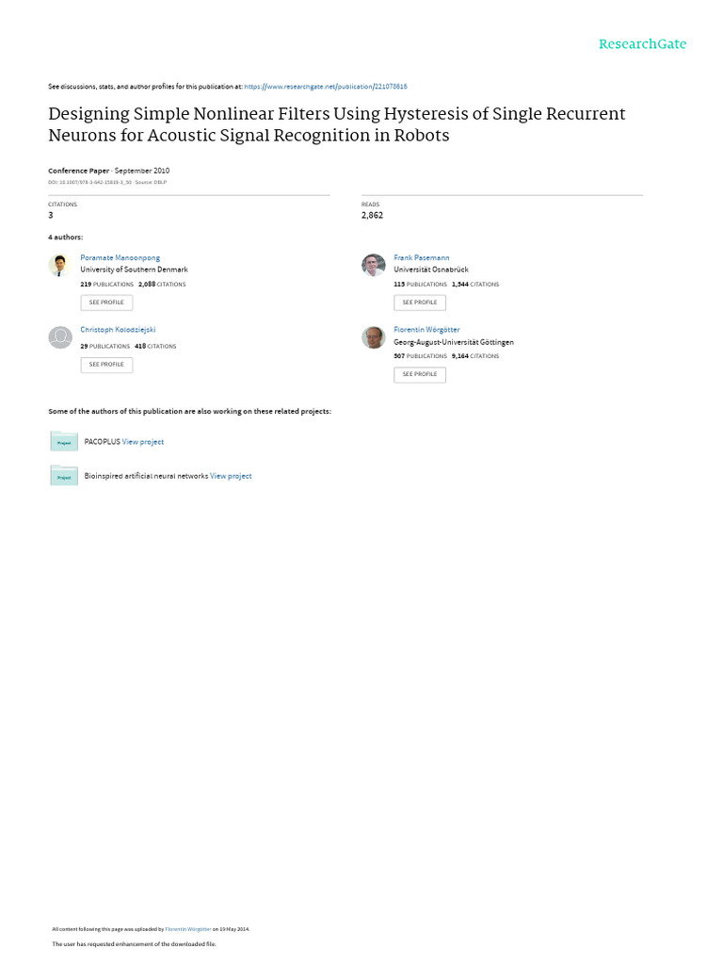Viewport: 723px width, 965px height.
Task: Open Christoph Kolodziejski author name link
Action: click(118, 330)
